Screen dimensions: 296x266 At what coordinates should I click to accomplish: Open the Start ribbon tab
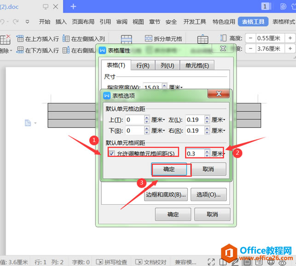click(45, 22)
